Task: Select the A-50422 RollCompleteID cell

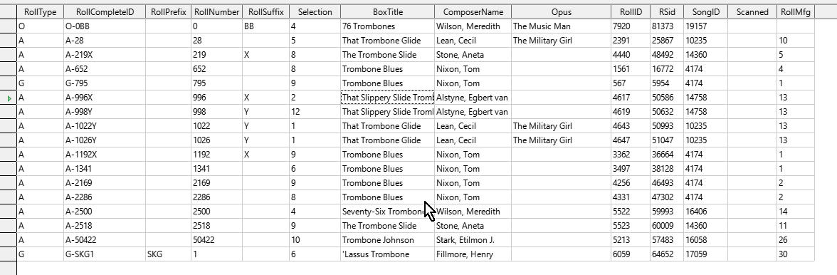Action: point(104,240)
